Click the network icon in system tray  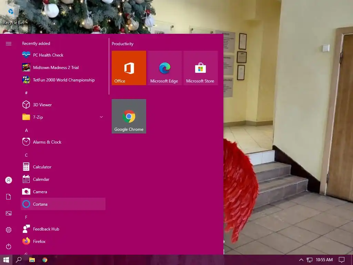(x=310, y=260)
